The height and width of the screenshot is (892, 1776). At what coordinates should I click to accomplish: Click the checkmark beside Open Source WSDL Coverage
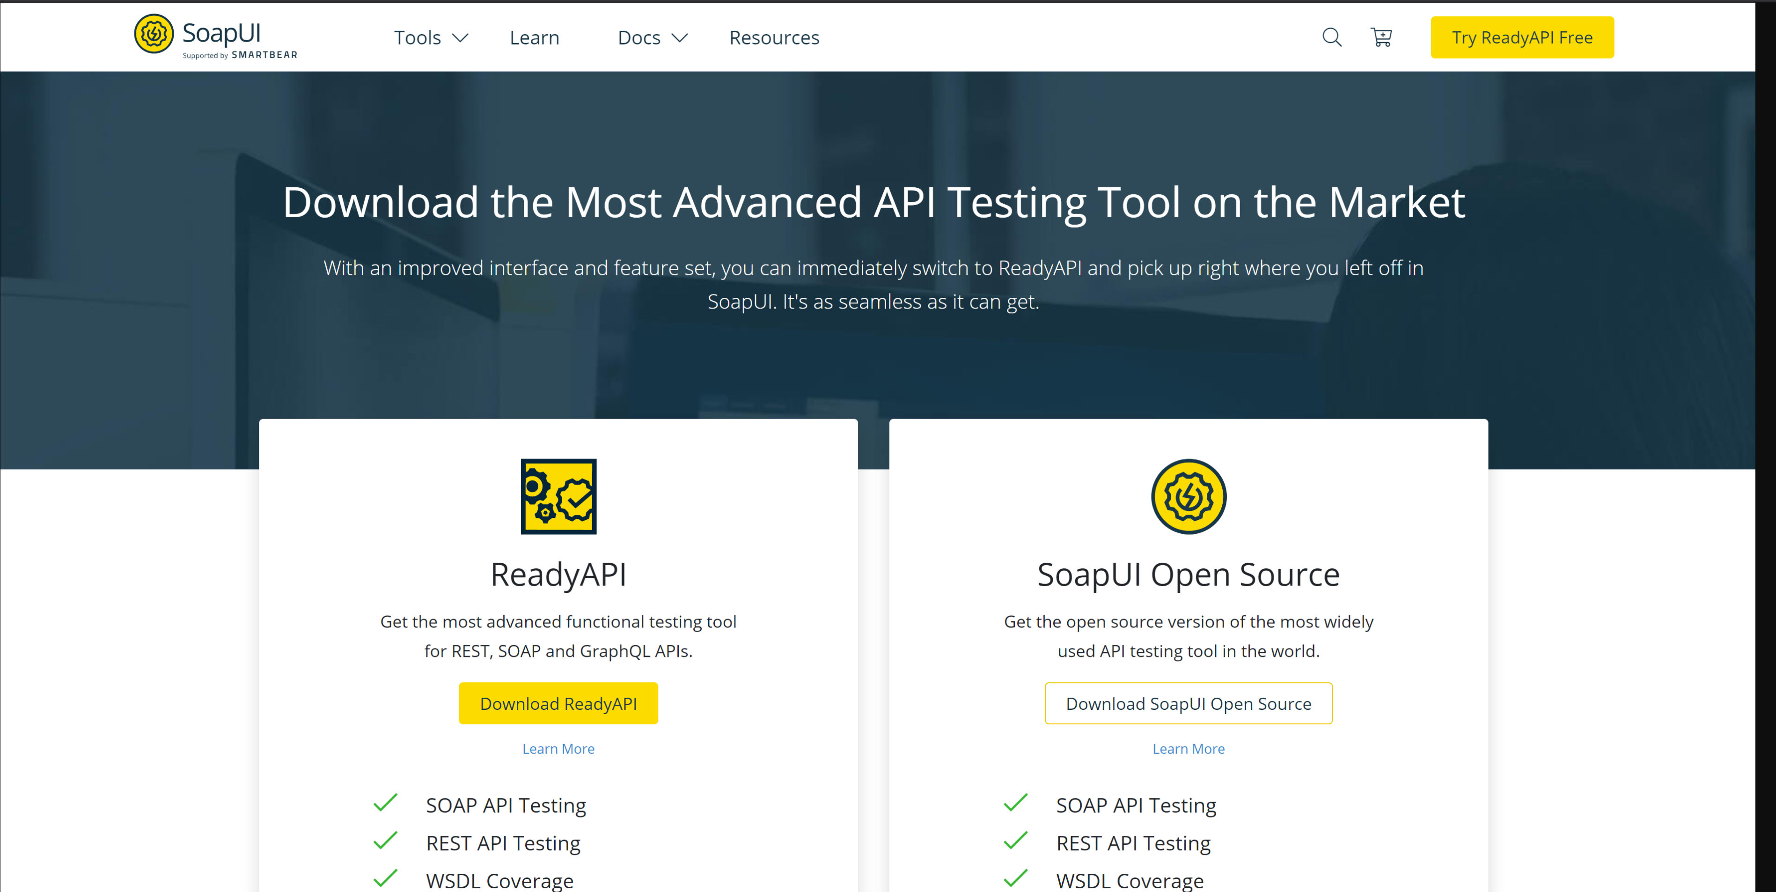point(1015,878)
